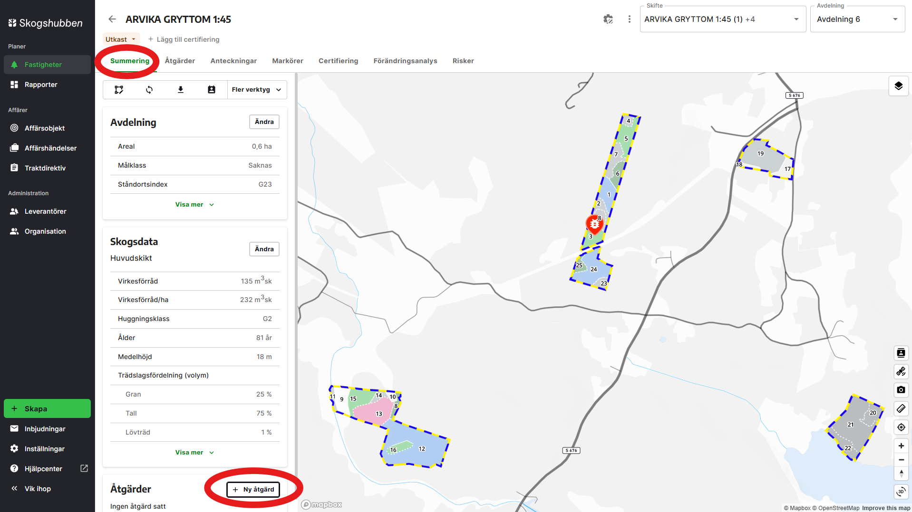Open Traktdirektiv in the sidebar
The width and height of the screenshot is (912, 512).
(47, 168)
